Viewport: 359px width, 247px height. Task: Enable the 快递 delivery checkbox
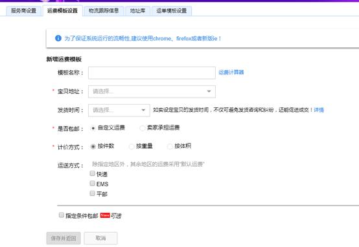[92, 173]
